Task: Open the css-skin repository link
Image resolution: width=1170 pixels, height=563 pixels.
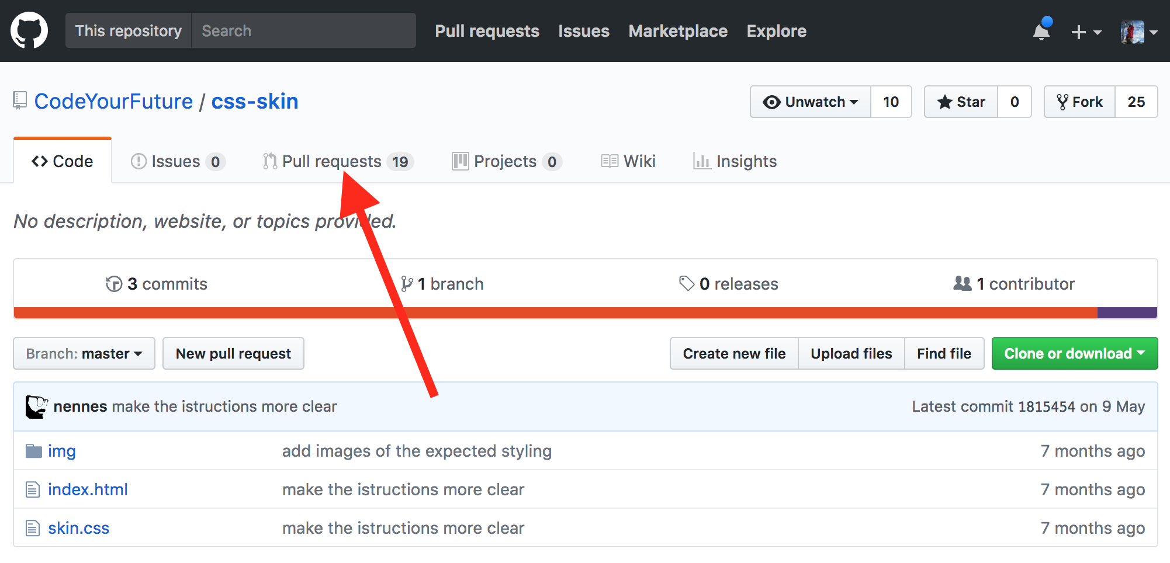Action: 255,101
